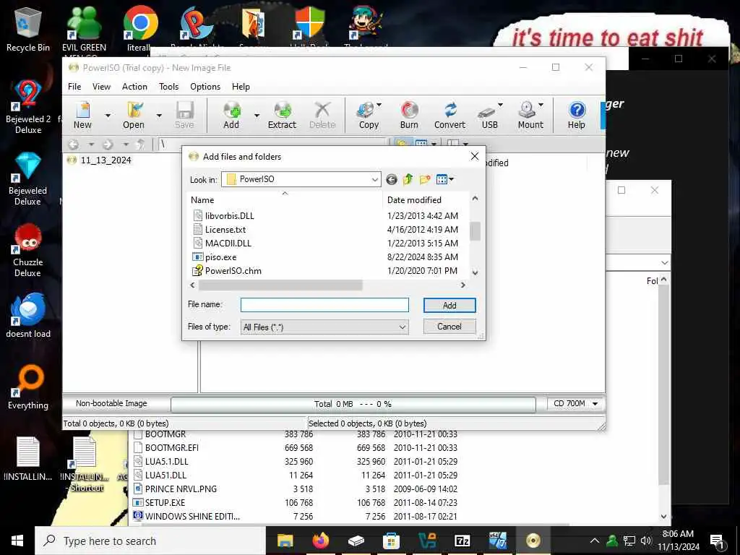Open the Tools menu
Image resolution: width=740 pixels, height=555 pixels.
[168, 87]
